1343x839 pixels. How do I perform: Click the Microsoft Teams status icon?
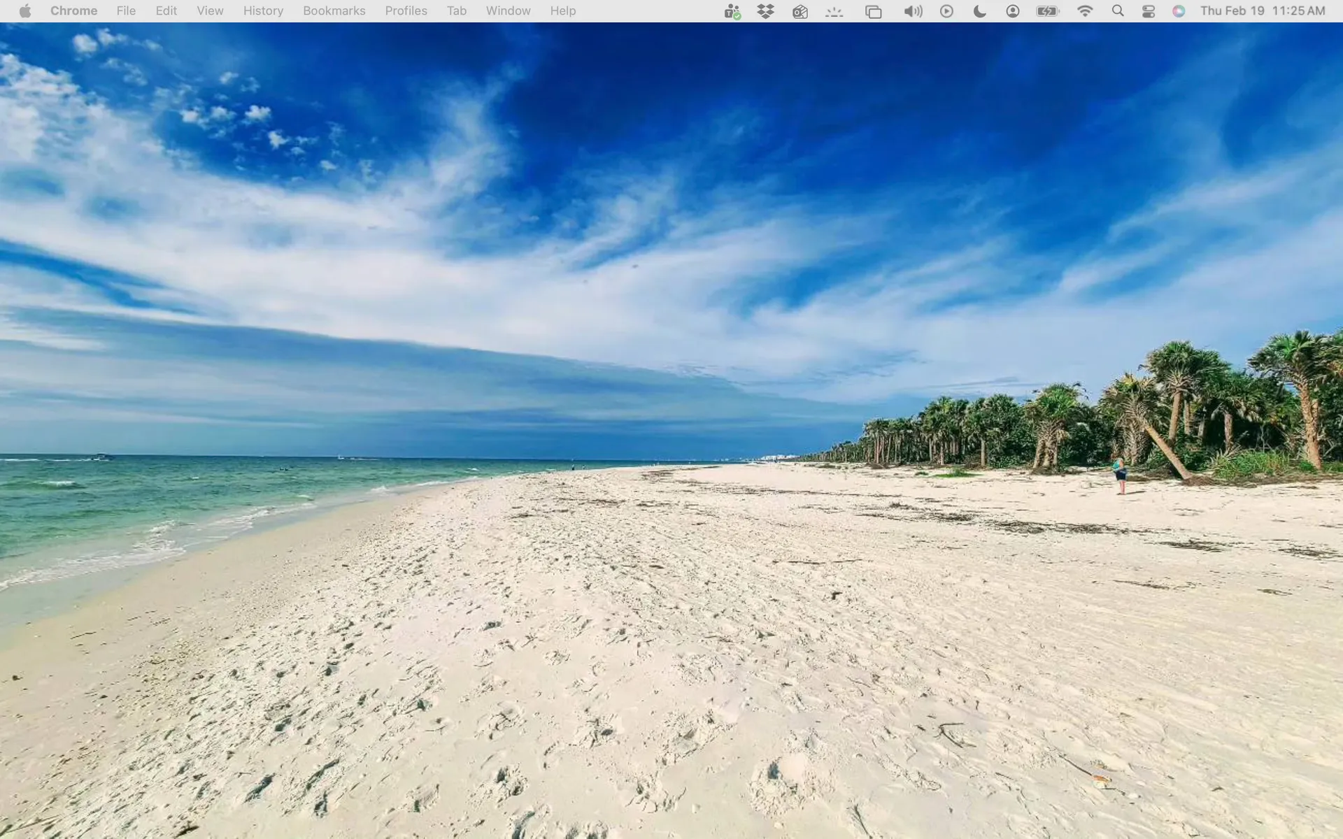(x=732, y=11)
